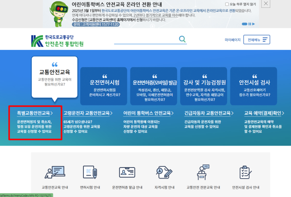291x197 pixels.
Task: Select the 운전면허시험 tab card
Action: tap(103, 86)
